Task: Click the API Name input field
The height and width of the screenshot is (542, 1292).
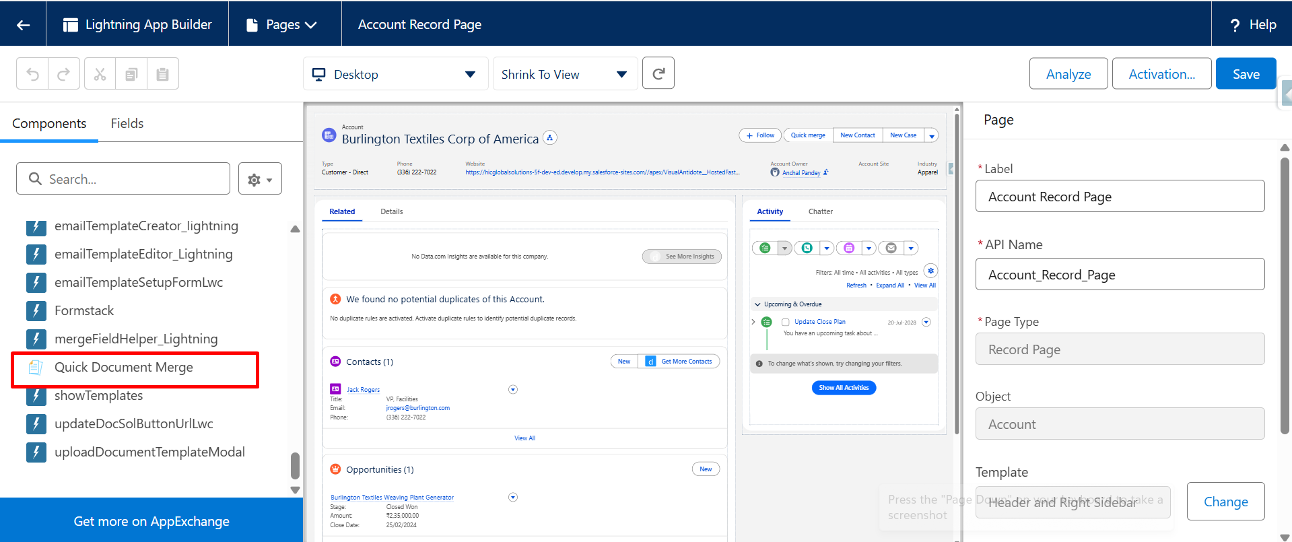Action: click(1120, 275)
